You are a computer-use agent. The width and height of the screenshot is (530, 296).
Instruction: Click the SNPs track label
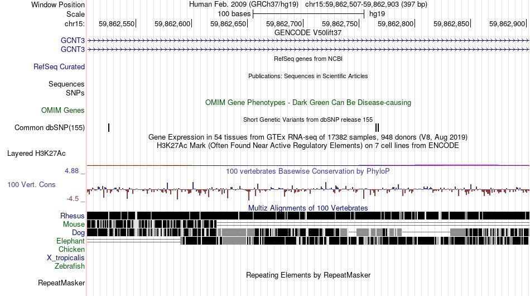point(75,93)
